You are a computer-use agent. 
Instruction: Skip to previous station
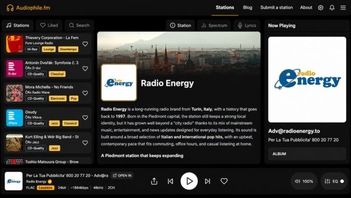click(x=170, y=181)
